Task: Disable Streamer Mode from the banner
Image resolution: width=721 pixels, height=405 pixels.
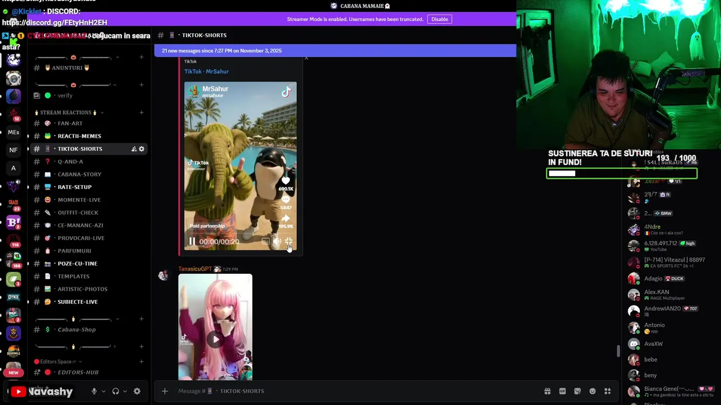Action: [x=439, y=19]
